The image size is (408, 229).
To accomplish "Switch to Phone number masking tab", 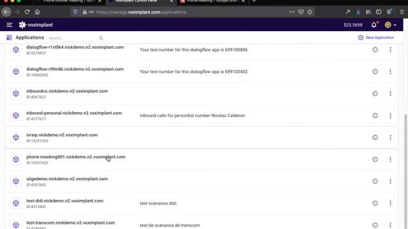I will 68,1.
